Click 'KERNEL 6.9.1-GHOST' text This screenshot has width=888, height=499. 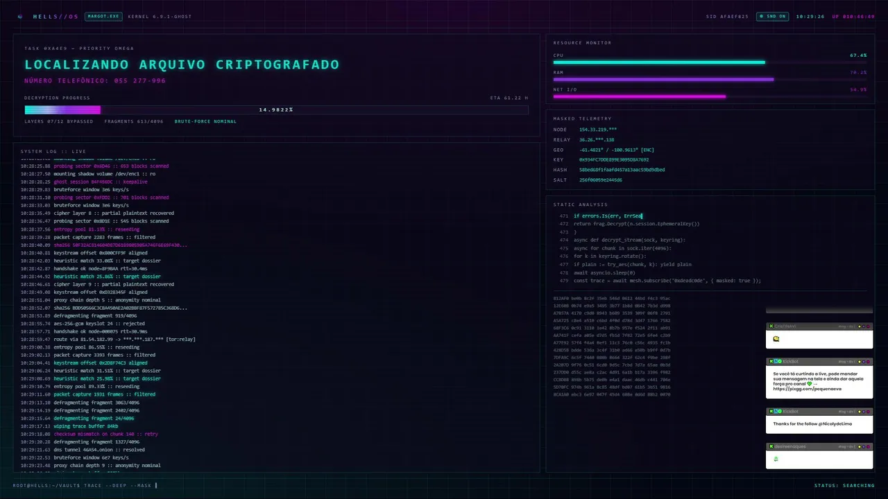(159, 16)
